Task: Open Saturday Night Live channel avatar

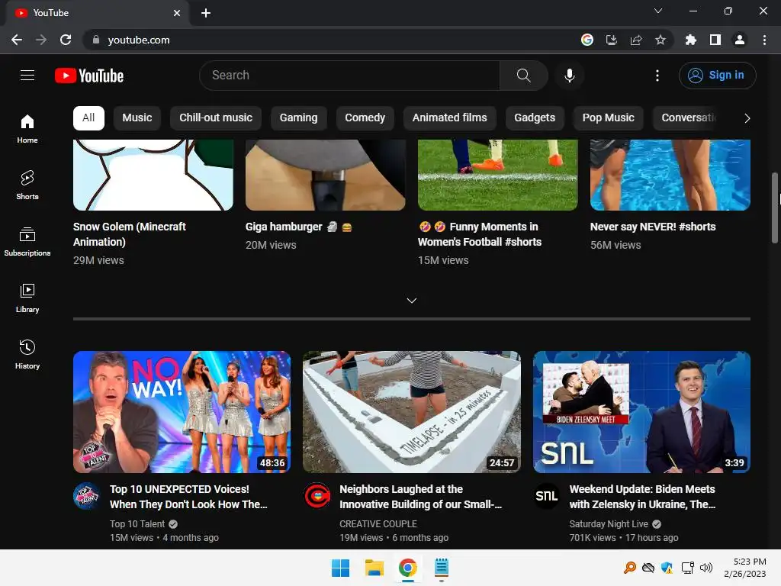Action: coord(546,496)
